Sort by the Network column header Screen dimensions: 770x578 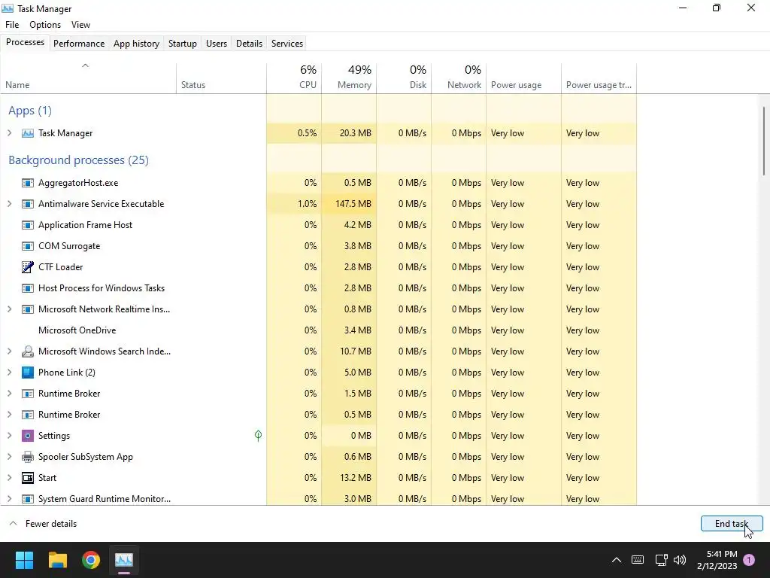click(x=459, y=78)
